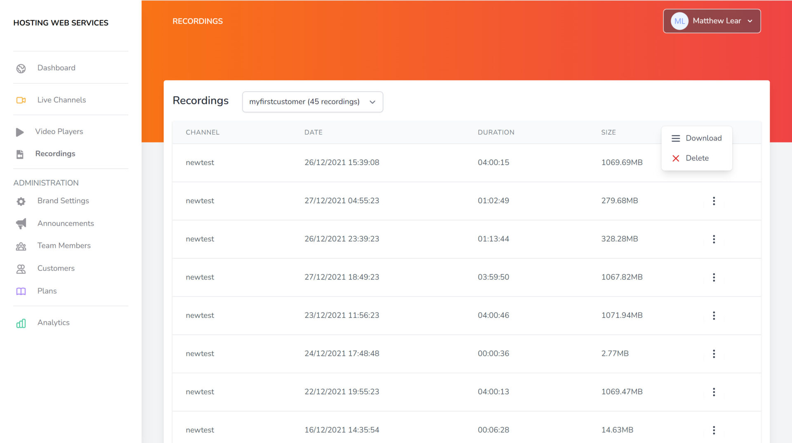Click size 1069.47MB
The image size is (792, 443).
click(622, 392)
